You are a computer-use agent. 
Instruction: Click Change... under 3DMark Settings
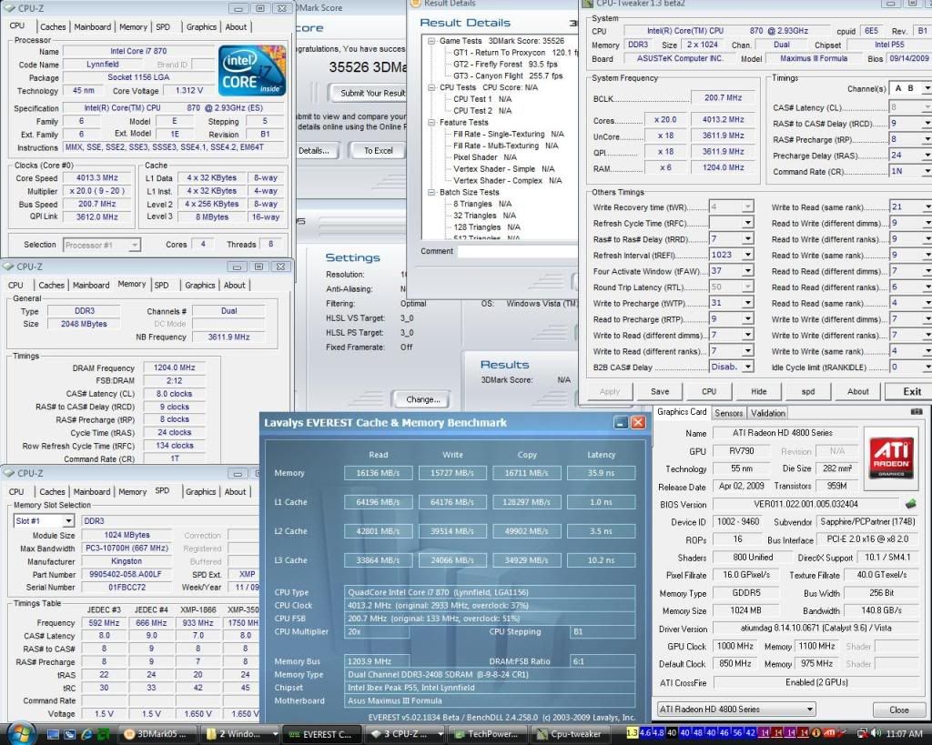click(x=423, y=399)
